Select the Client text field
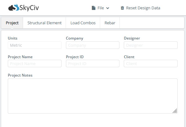This screenshot has height=127, width=186. coord(151,63)
